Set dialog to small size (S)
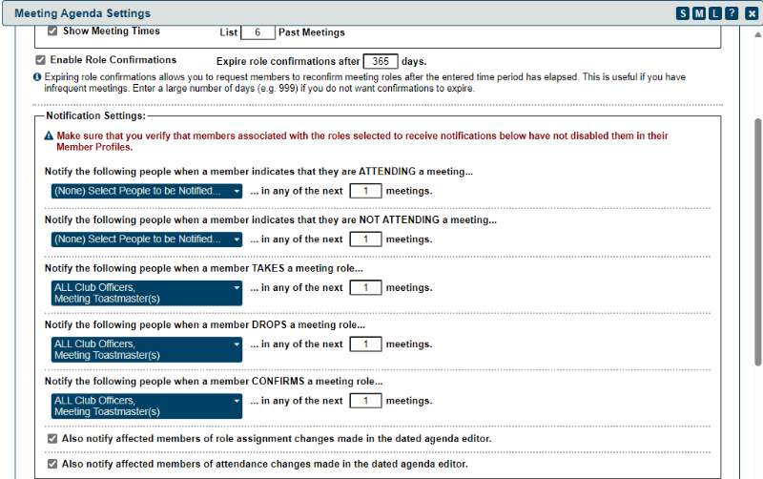763x479 pixels. click(683, 13)
